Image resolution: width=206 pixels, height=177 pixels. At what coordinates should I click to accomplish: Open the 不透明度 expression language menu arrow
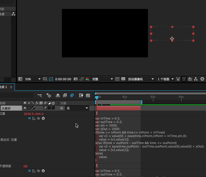click(43, 171)
